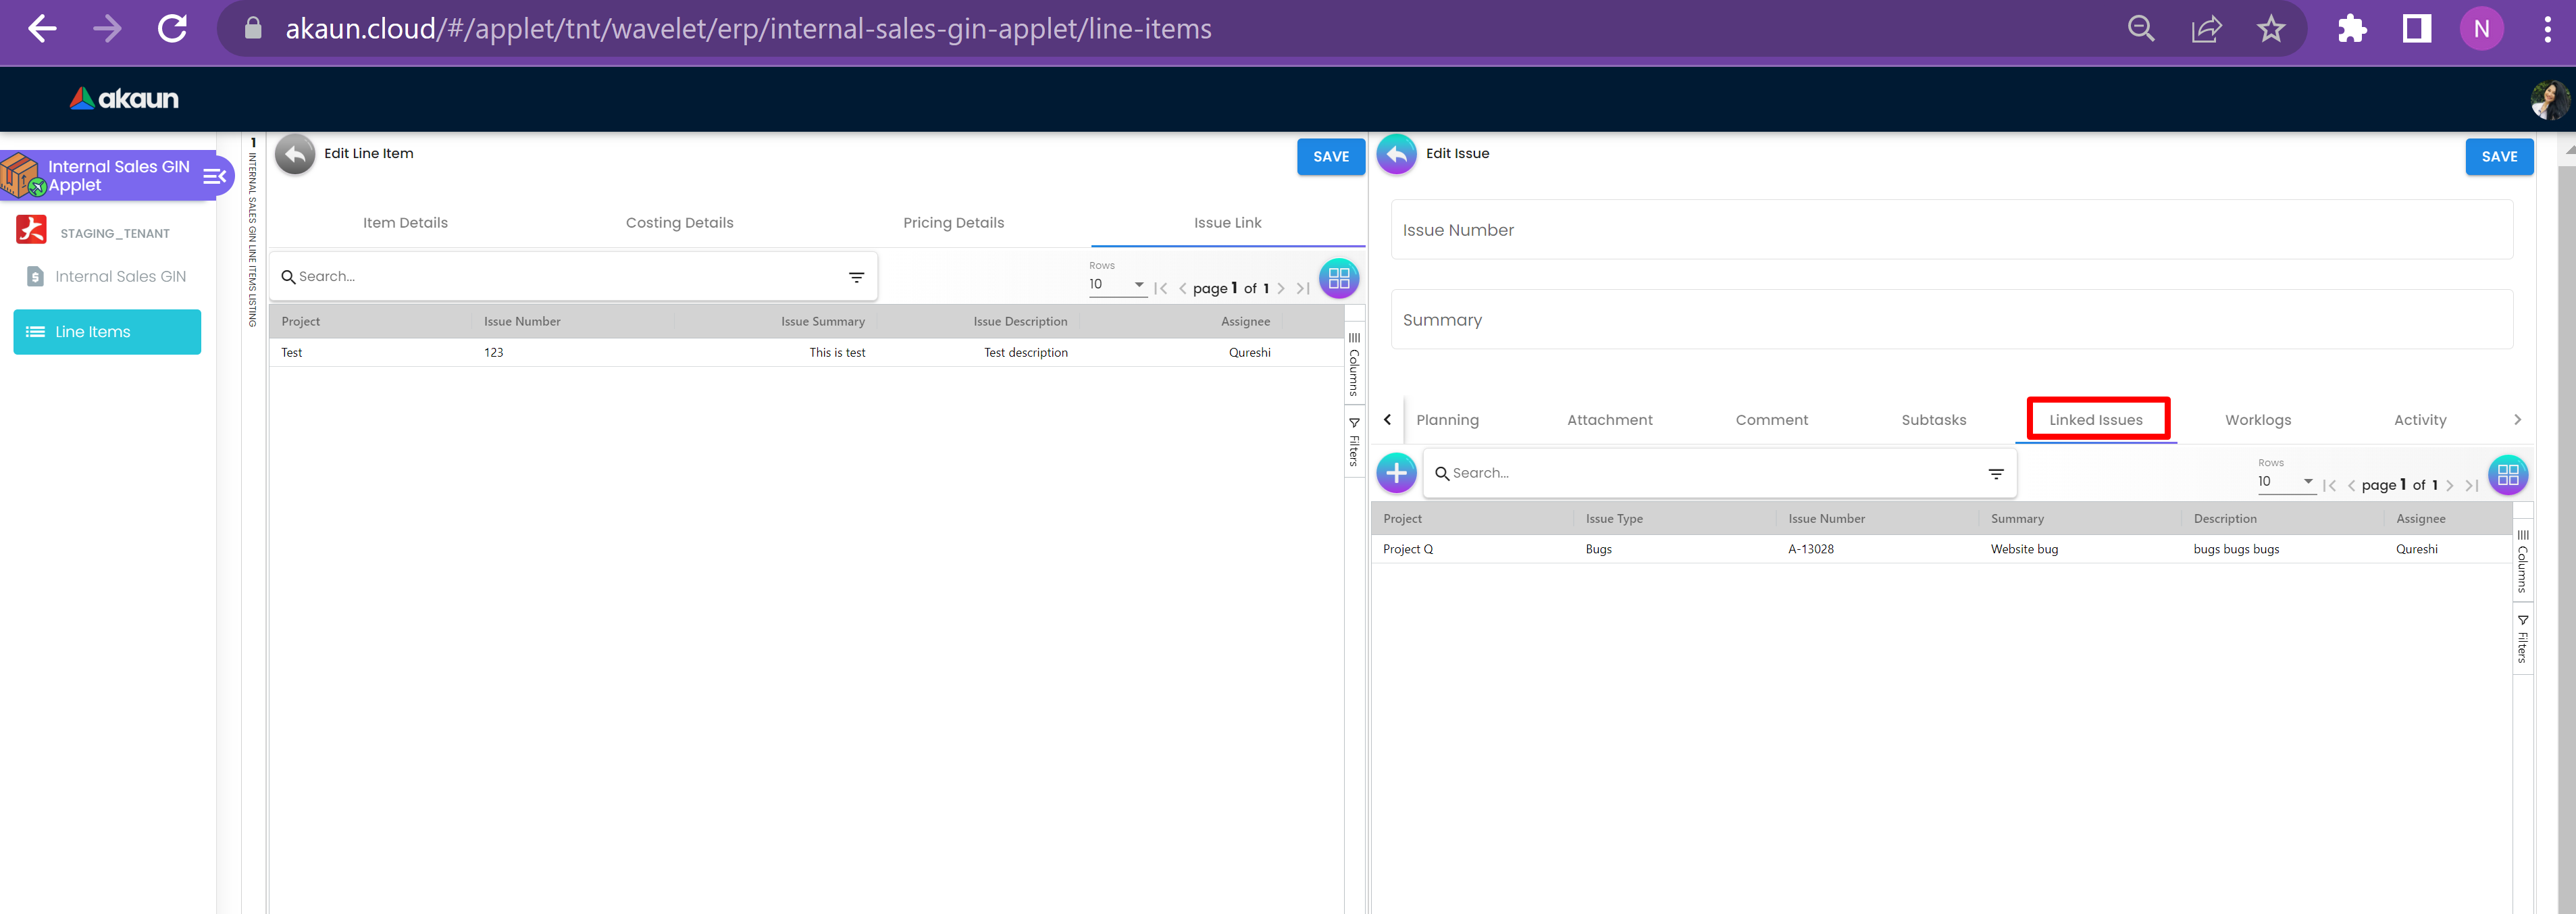
Task: Switch to the Costing Details tab
Action: [679, 223]
